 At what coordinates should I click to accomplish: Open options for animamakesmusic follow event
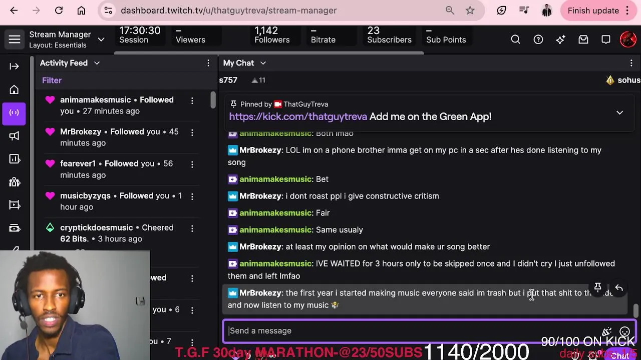tap(192, 101)
